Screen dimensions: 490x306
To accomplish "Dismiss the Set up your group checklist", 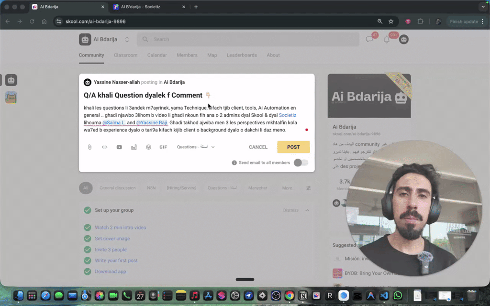I will [x=290, y=210].
